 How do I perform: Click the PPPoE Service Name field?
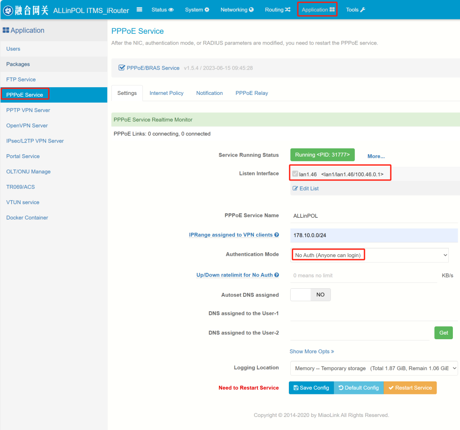click(x=374, y=216)
